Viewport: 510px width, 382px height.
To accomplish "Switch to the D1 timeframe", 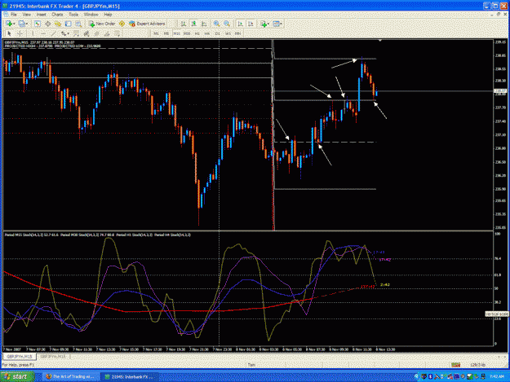I will click(218, 33).
